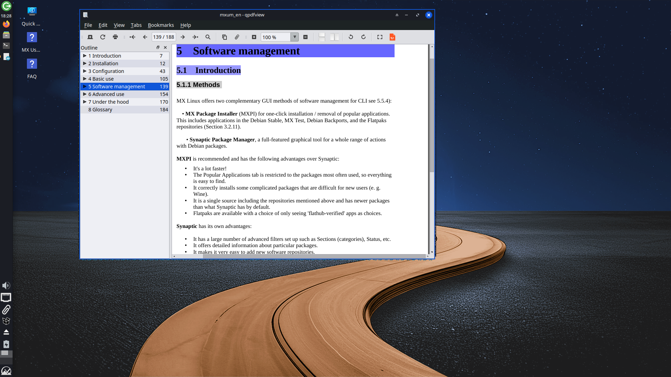The height and width of the screenshot is (377, 671).
Task: Close the Outline panel
Action: [x=165, y=47]
